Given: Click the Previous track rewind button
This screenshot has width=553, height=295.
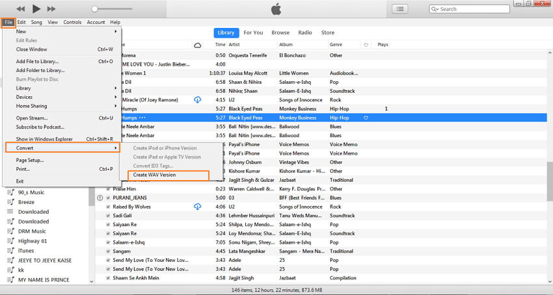Looking at the screenshot, I should pyautogui.click(x=21, y=9).
